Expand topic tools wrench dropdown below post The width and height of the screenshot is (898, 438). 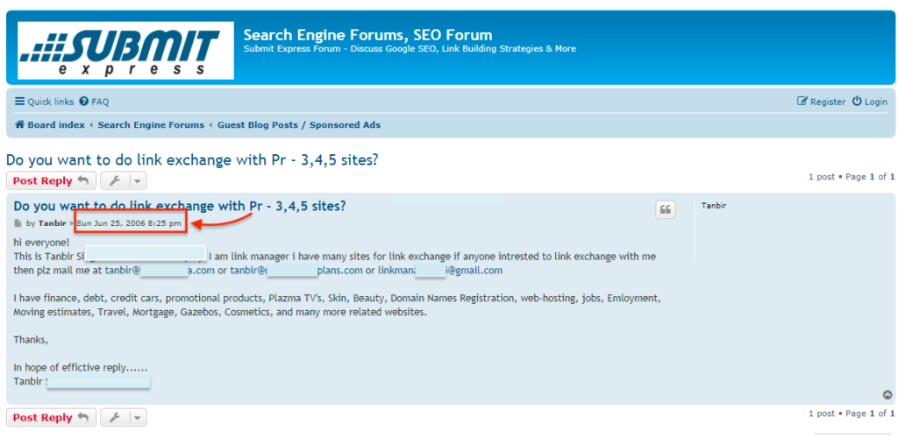coord(124,418)
